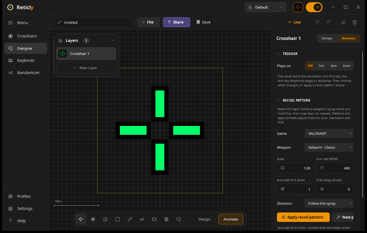Select the circle dot tool

click(93, 219)
